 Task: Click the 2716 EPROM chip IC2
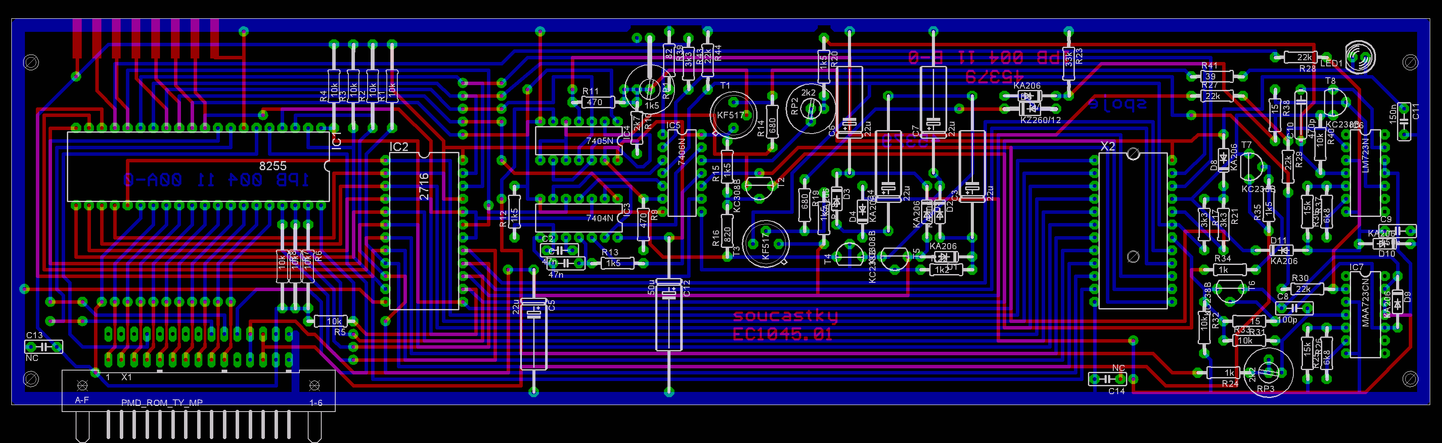click(424, 231)
